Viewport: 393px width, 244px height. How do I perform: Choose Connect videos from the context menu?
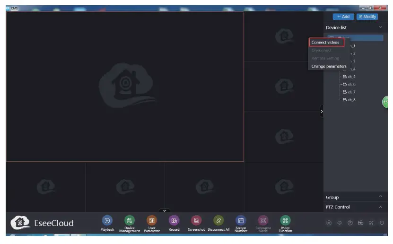point(326,43)
